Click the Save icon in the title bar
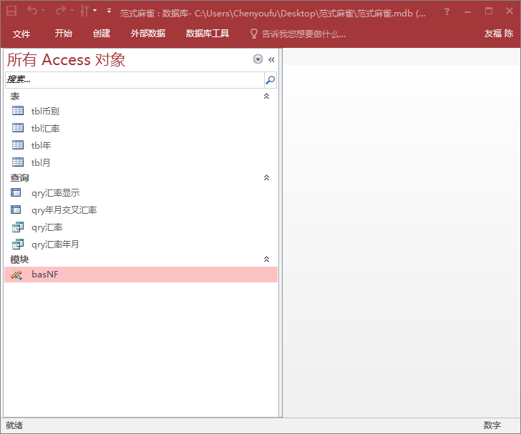 [11, 11]
